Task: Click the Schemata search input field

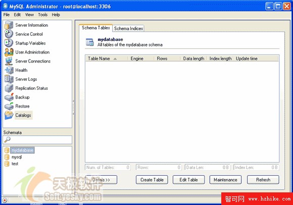Action: coord(37,140)
